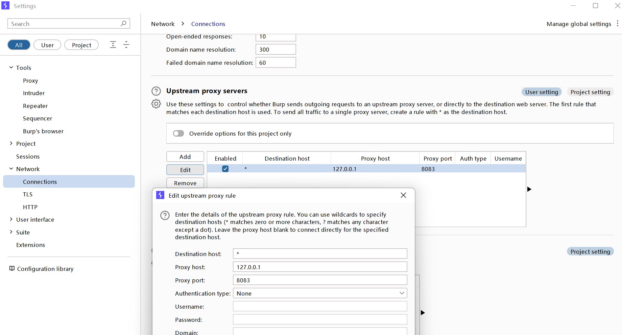
Task: Collapse the Tools tree section
Action: pos(11,67)
